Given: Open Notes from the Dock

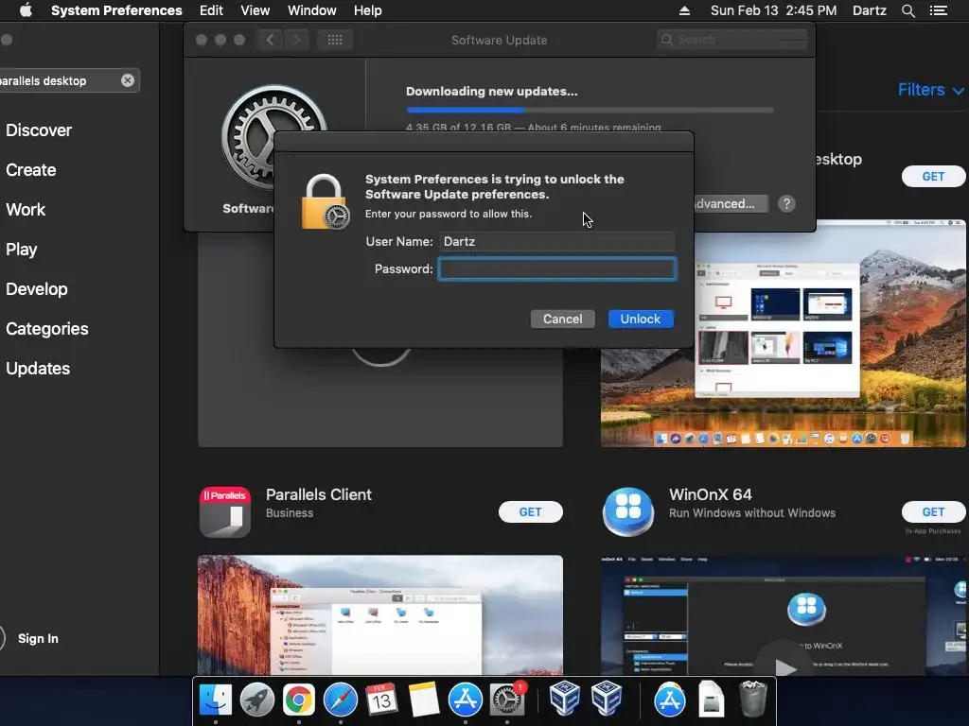Looking at the screenshot, I should tap(423, 700).
